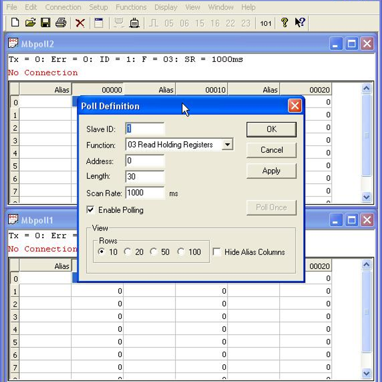Click the Poll Definition dialog title bar
The width and height of the screenshot is (382, 382).
tap(191, 106)
